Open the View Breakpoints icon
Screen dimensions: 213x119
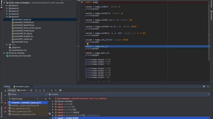(5, 108)
